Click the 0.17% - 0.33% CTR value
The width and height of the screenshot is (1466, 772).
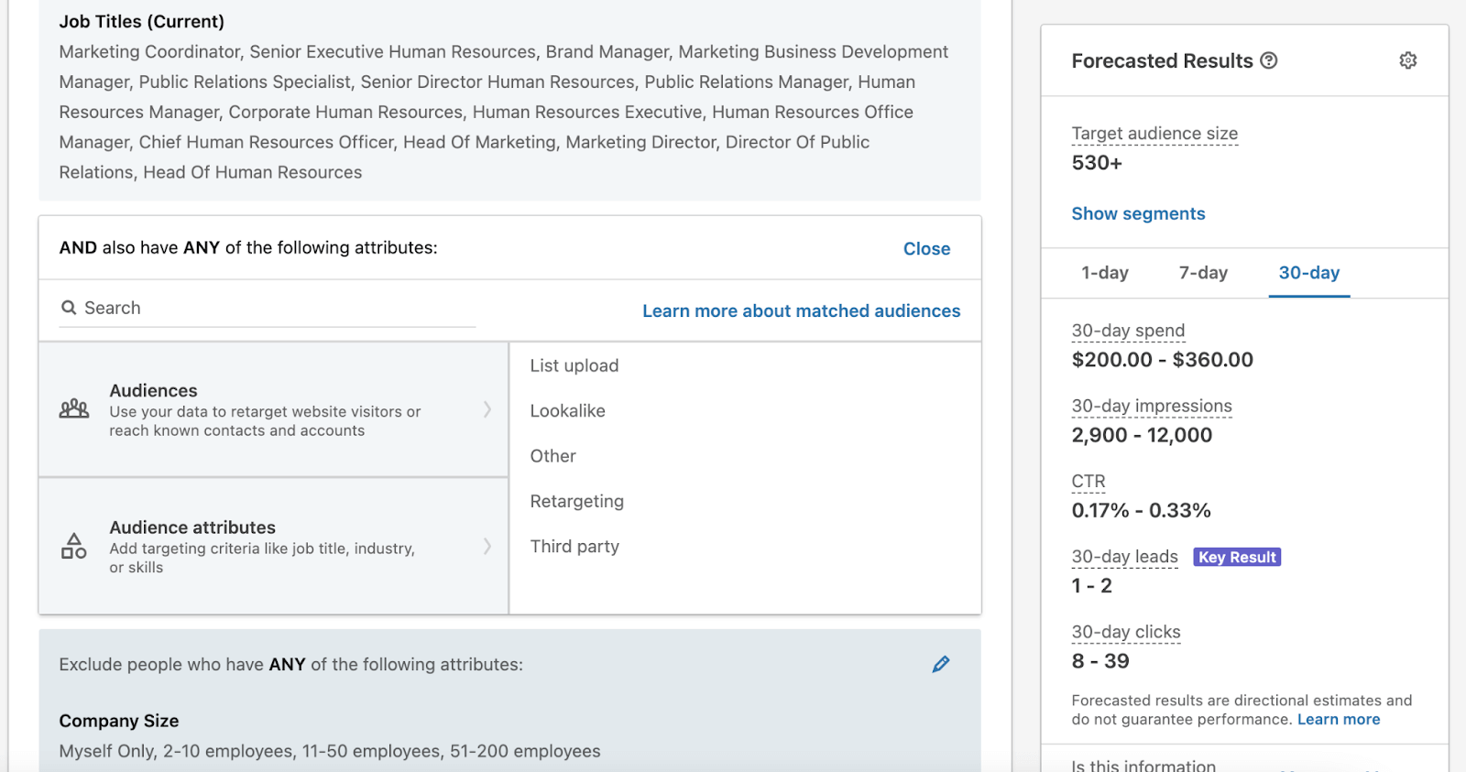pyautogui.click(x=1141, y=510)
